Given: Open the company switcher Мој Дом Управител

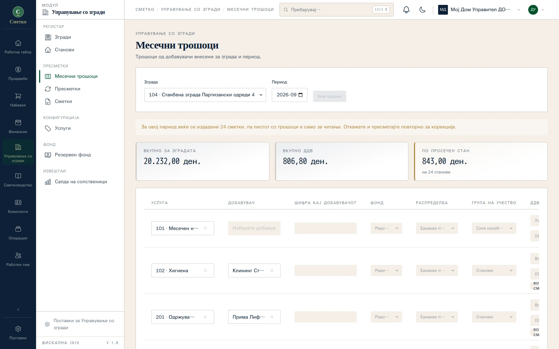Looking at the screenshot, I should [x=479, y=10].
